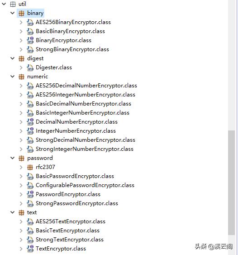Click the binary package icon
Viewport: 238px width, 255px height.
(21, 13)
